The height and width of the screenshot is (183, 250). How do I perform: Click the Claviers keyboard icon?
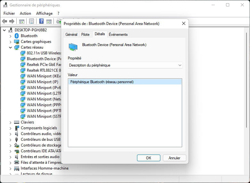(x=17, y=122)
